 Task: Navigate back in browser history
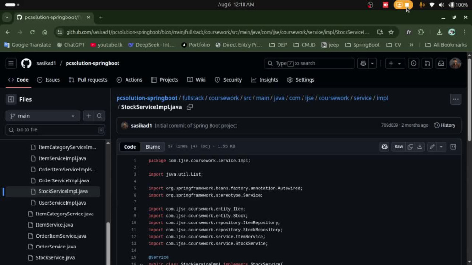[x=8, y=32]
